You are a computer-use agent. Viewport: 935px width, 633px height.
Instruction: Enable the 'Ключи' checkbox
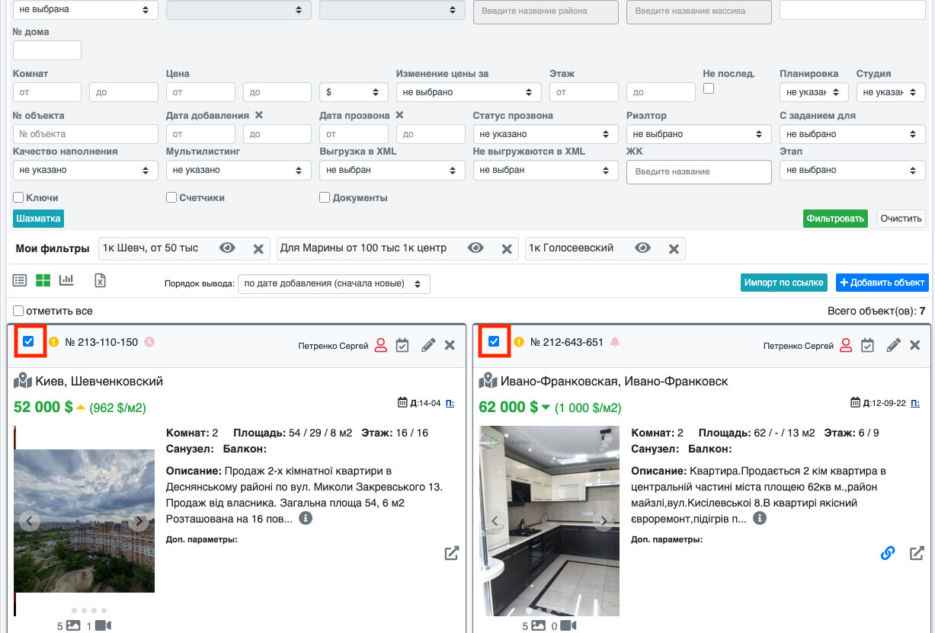coord(18,197)
